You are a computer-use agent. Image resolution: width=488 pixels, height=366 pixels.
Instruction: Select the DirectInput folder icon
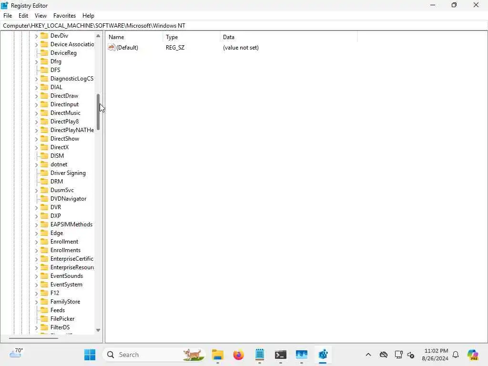click(44, 104)
